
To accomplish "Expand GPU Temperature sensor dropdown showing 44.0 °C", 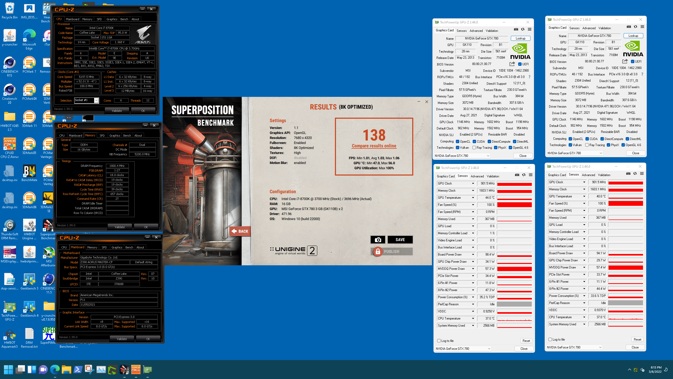I will tap(473, 198).
